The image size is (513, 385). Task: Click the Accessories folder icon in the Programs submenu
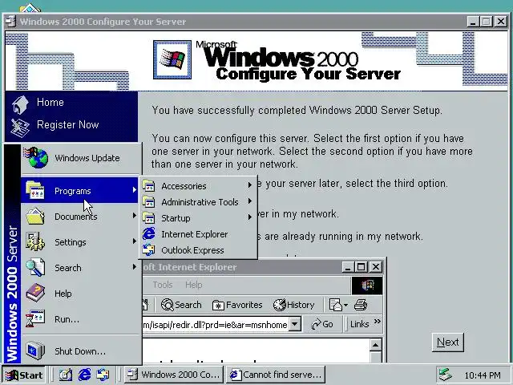pyautogui.click(x=148, y=185)
